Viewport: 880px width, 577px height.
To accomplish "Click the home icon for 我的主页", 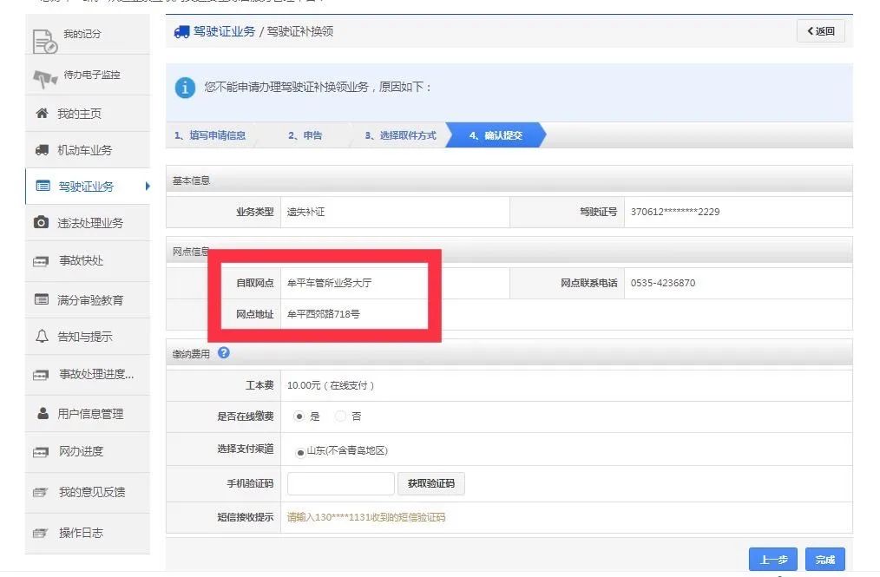I will 42,114.
